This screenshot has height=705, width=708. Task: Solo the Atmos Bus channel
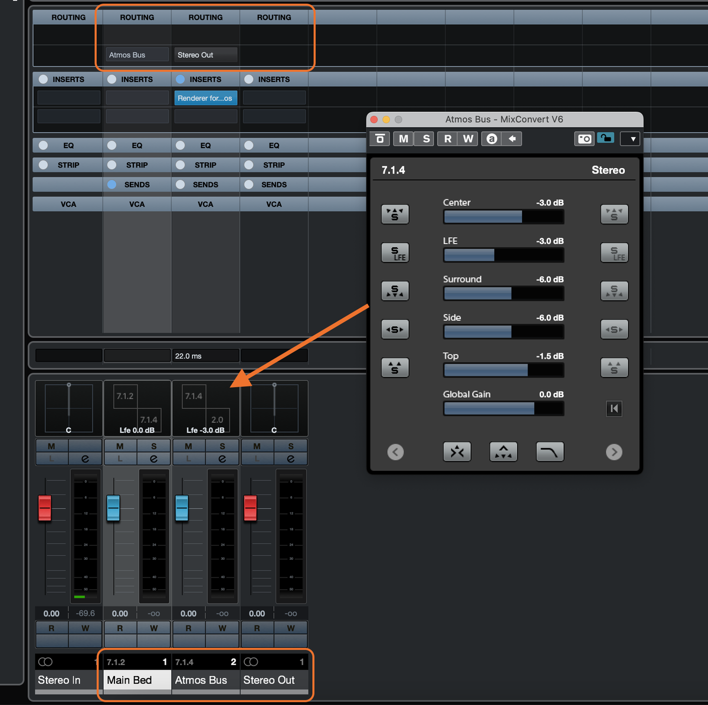tap(222, 446)
